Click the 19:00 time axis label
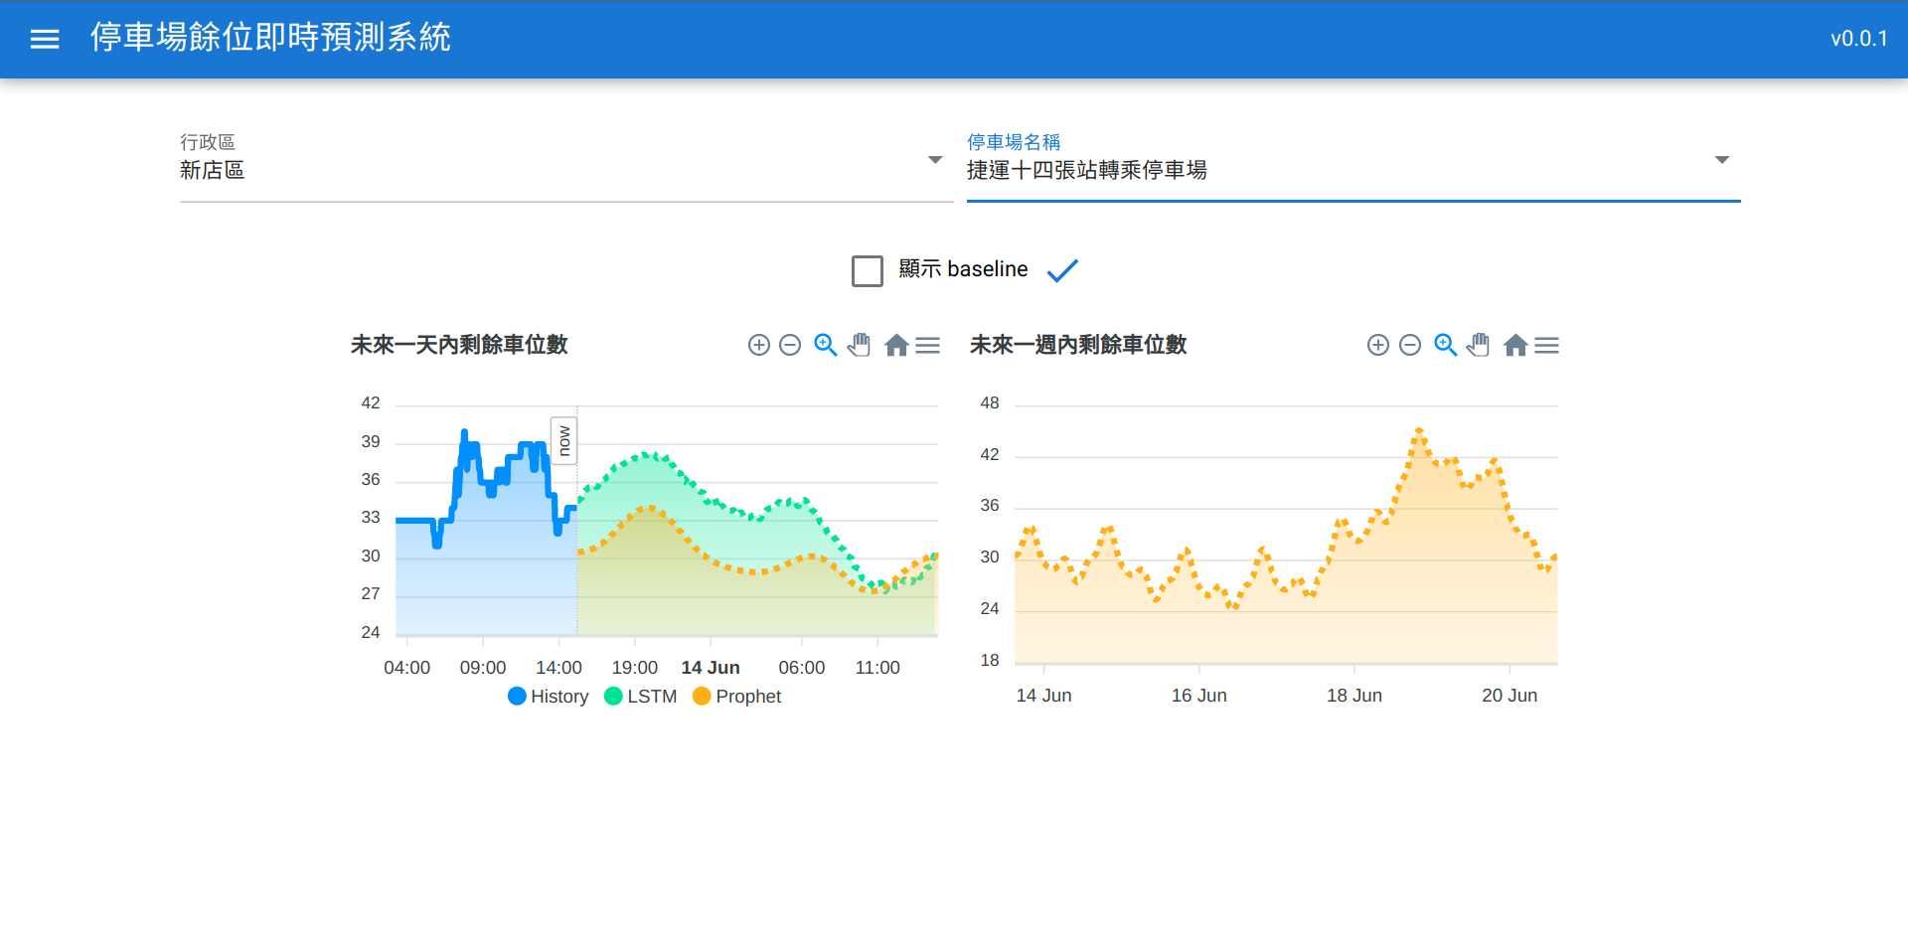Screen dimensions: 1908x950 point(635,668)
